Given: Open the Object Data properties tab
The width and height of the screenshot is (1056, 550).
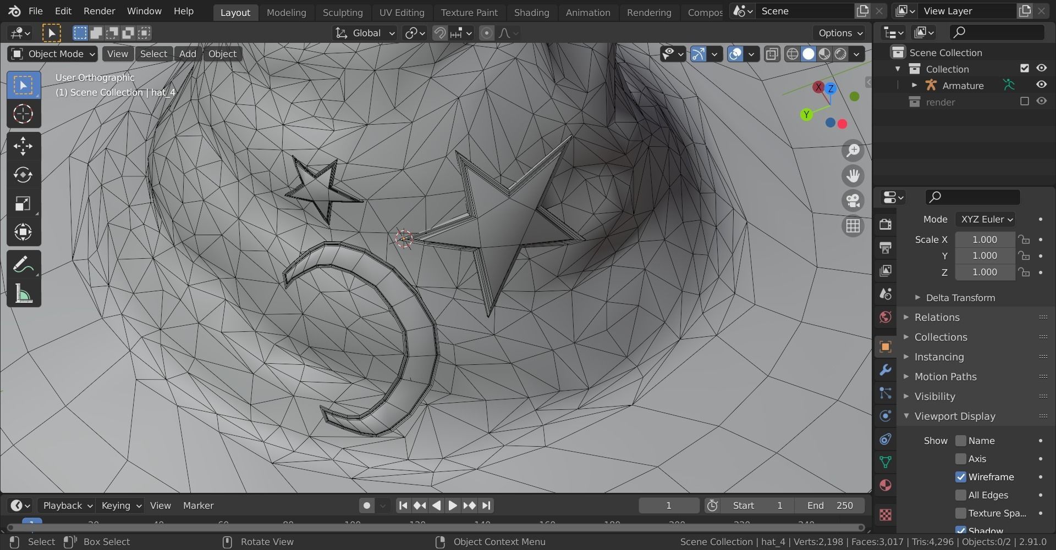Looking at the screenshot, I should (x=886, y=462).
